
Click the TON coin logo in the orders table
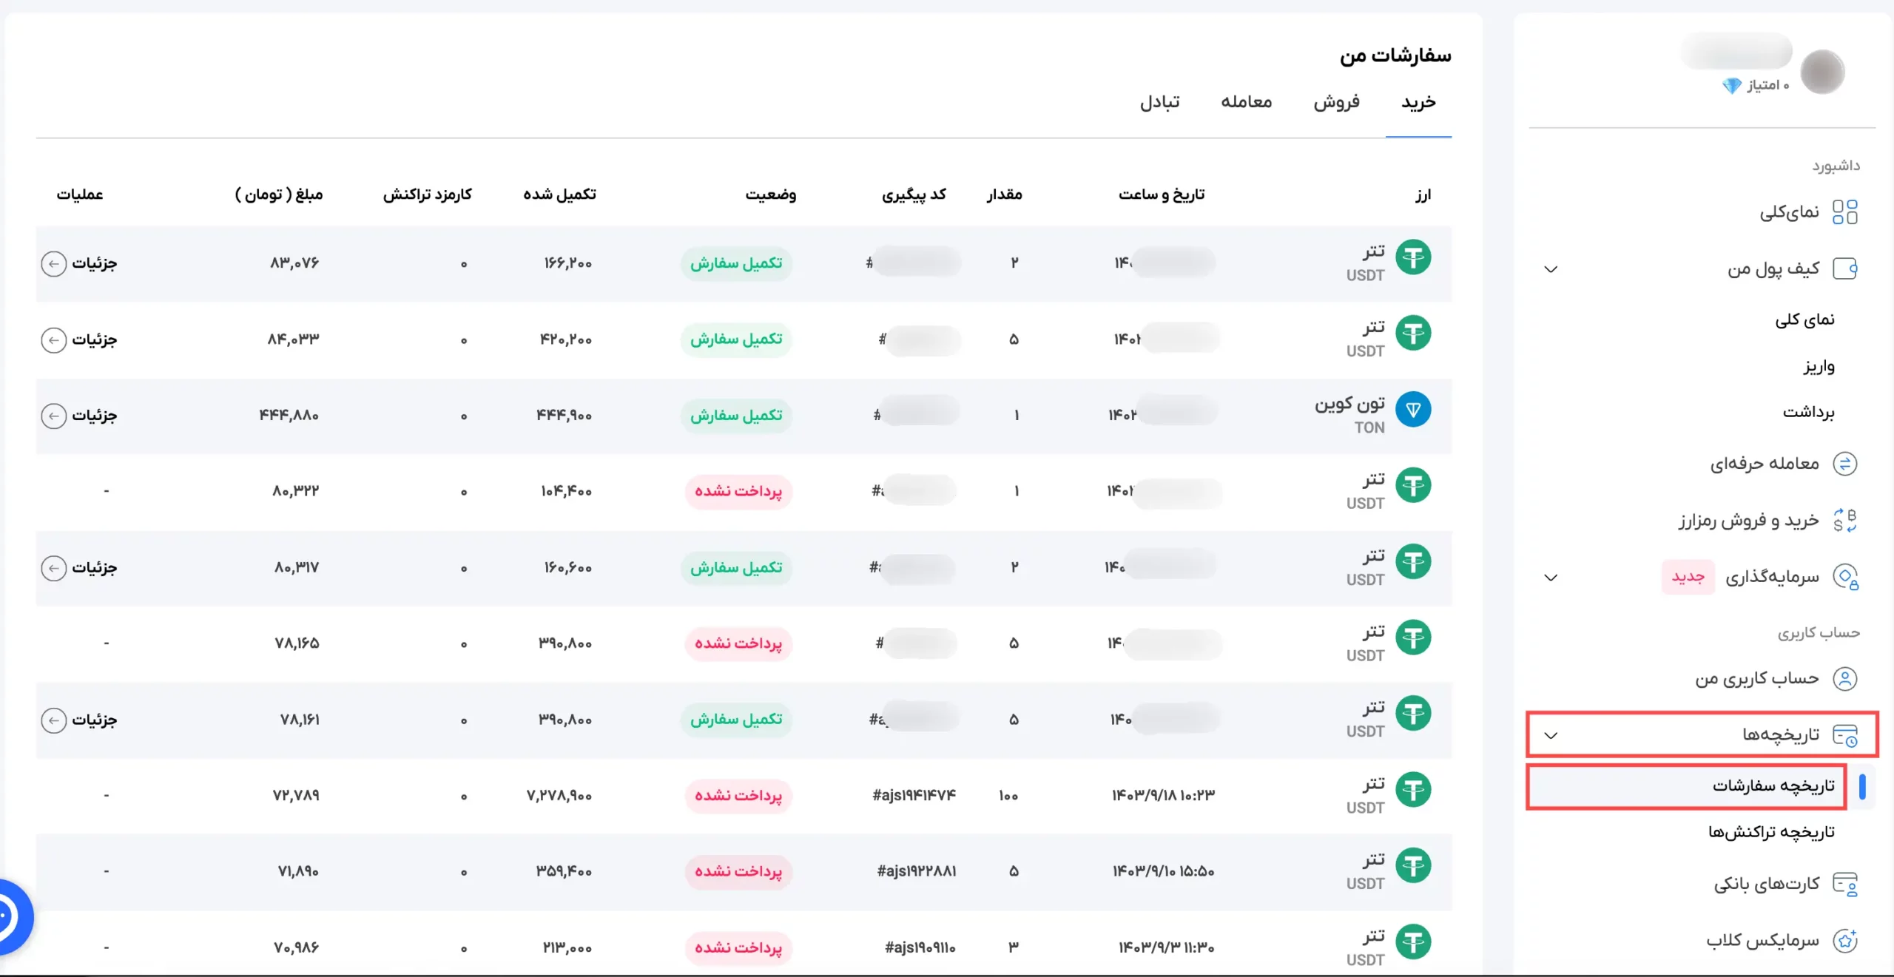coord(1413,410)
